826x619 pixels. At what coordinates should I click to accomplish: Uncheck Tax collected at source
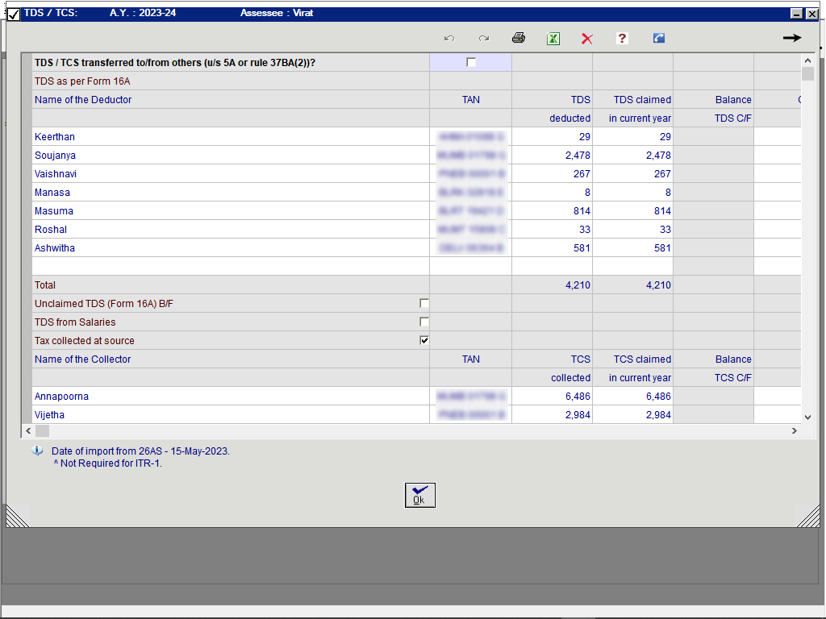pyautogui.click(x=424, y=341)
